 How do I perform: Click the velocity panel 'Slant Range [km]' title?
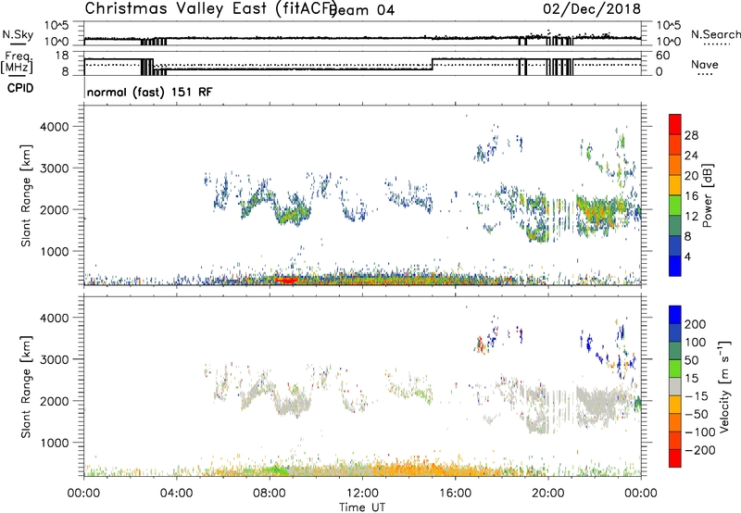coord(26,386)
